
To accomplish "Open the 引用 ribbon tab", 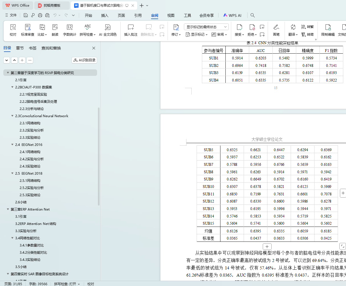I will (x=138, y=15).
